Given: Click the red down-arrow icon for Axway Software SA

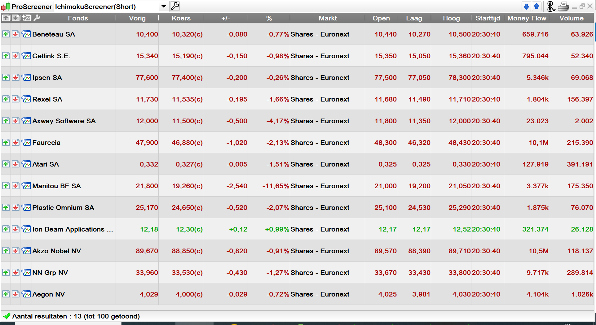Looking at the screenshot, I should pos(15,121).
